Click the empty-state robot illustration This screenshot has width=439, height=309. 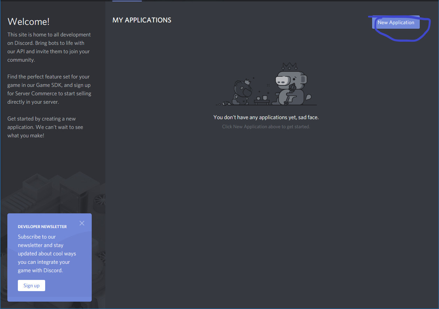point(266,84)
